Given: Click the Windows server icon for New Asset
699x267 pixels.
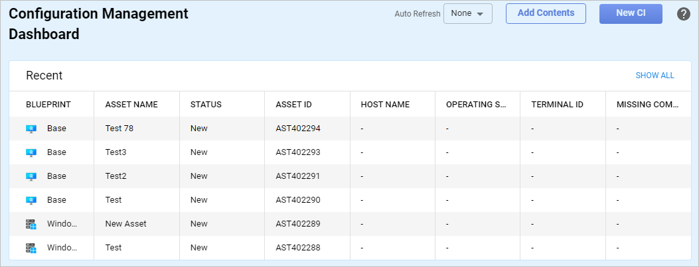Looking at the screenshot, I should (x=31, y=224).
